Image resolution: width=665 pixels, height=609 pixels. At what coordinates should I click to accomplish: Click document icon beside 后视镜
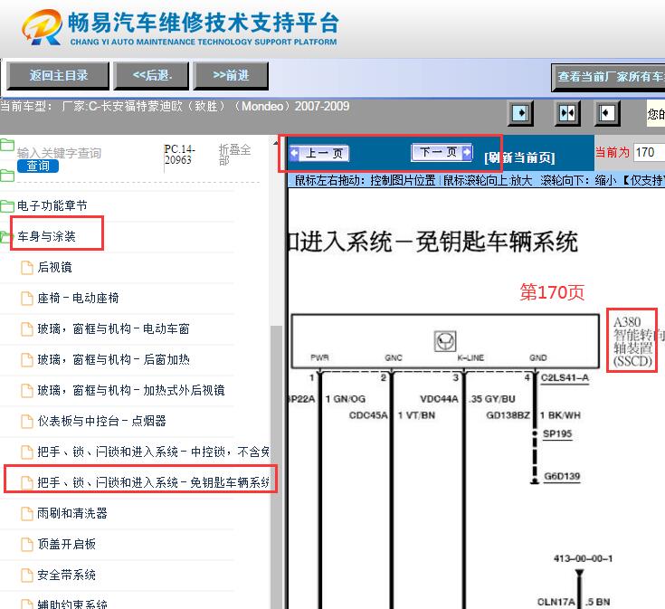27,268
